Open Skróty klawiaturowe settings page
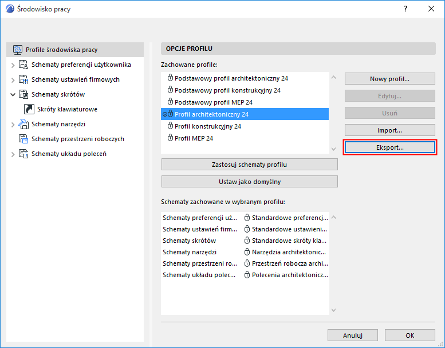Screen dimensions: 445x348 coord(67,109)
